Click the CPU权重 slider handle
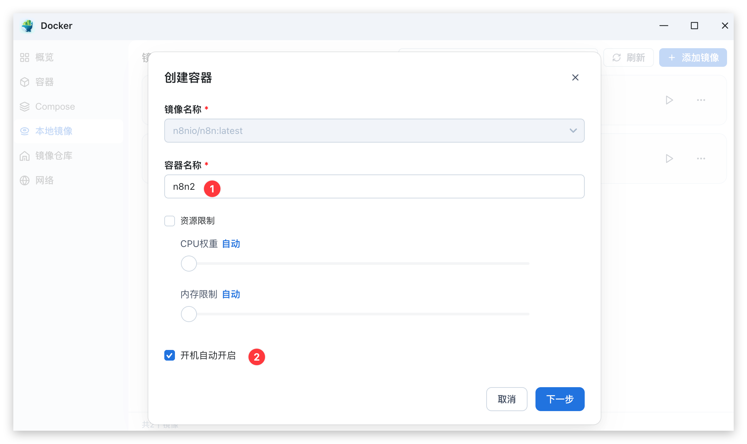The height and width of the screenshot is (444, 747). point(189,264)
